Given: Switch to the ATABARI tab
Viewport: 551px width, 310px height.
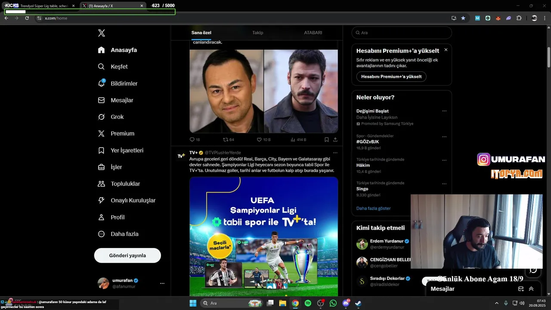Looking at the screenshot, I should coord(313,33).
